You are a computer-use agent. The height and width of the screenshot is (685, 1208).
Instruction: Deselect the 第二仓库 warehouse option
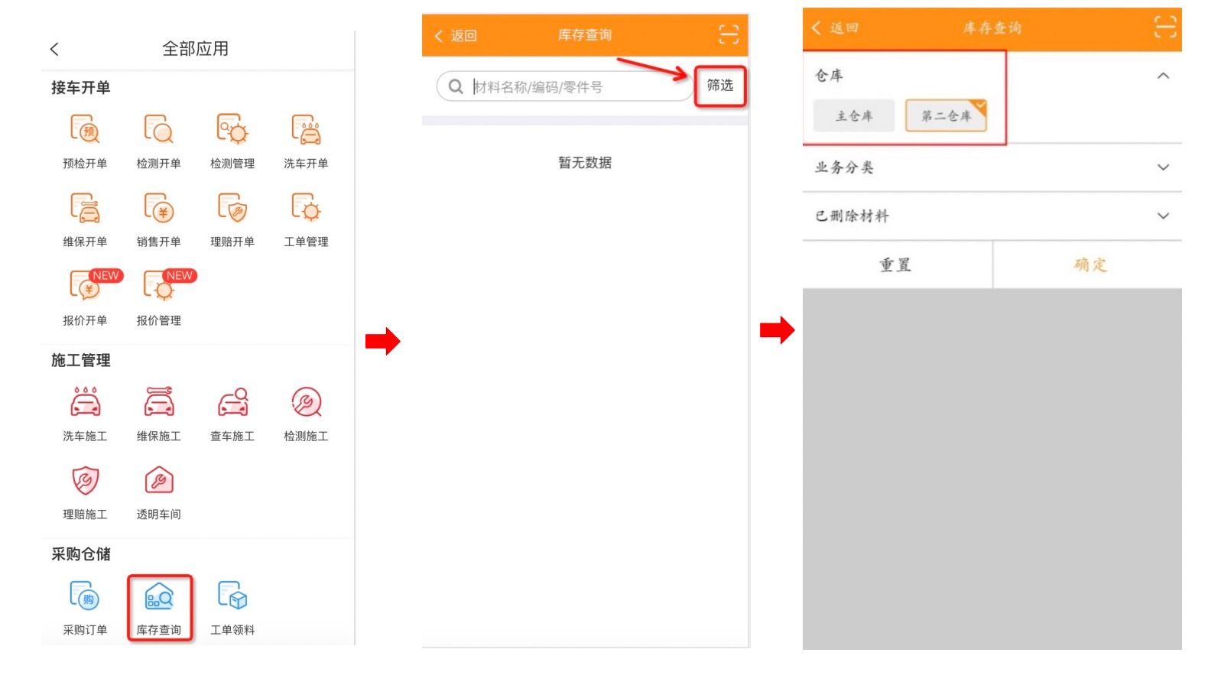[947, 115]
